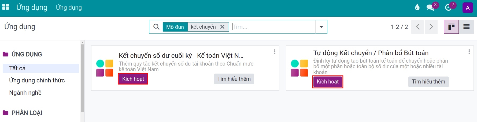The height and width of the screenshot is (122, 477).
Task: Activate 'Kết chuyển số dư cuối kỳ' module
Action: (133, 79)
